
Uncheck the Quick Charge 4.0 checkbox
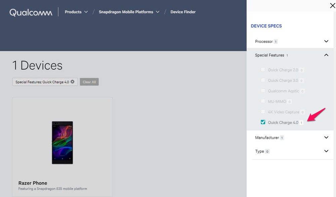[263, 122]
